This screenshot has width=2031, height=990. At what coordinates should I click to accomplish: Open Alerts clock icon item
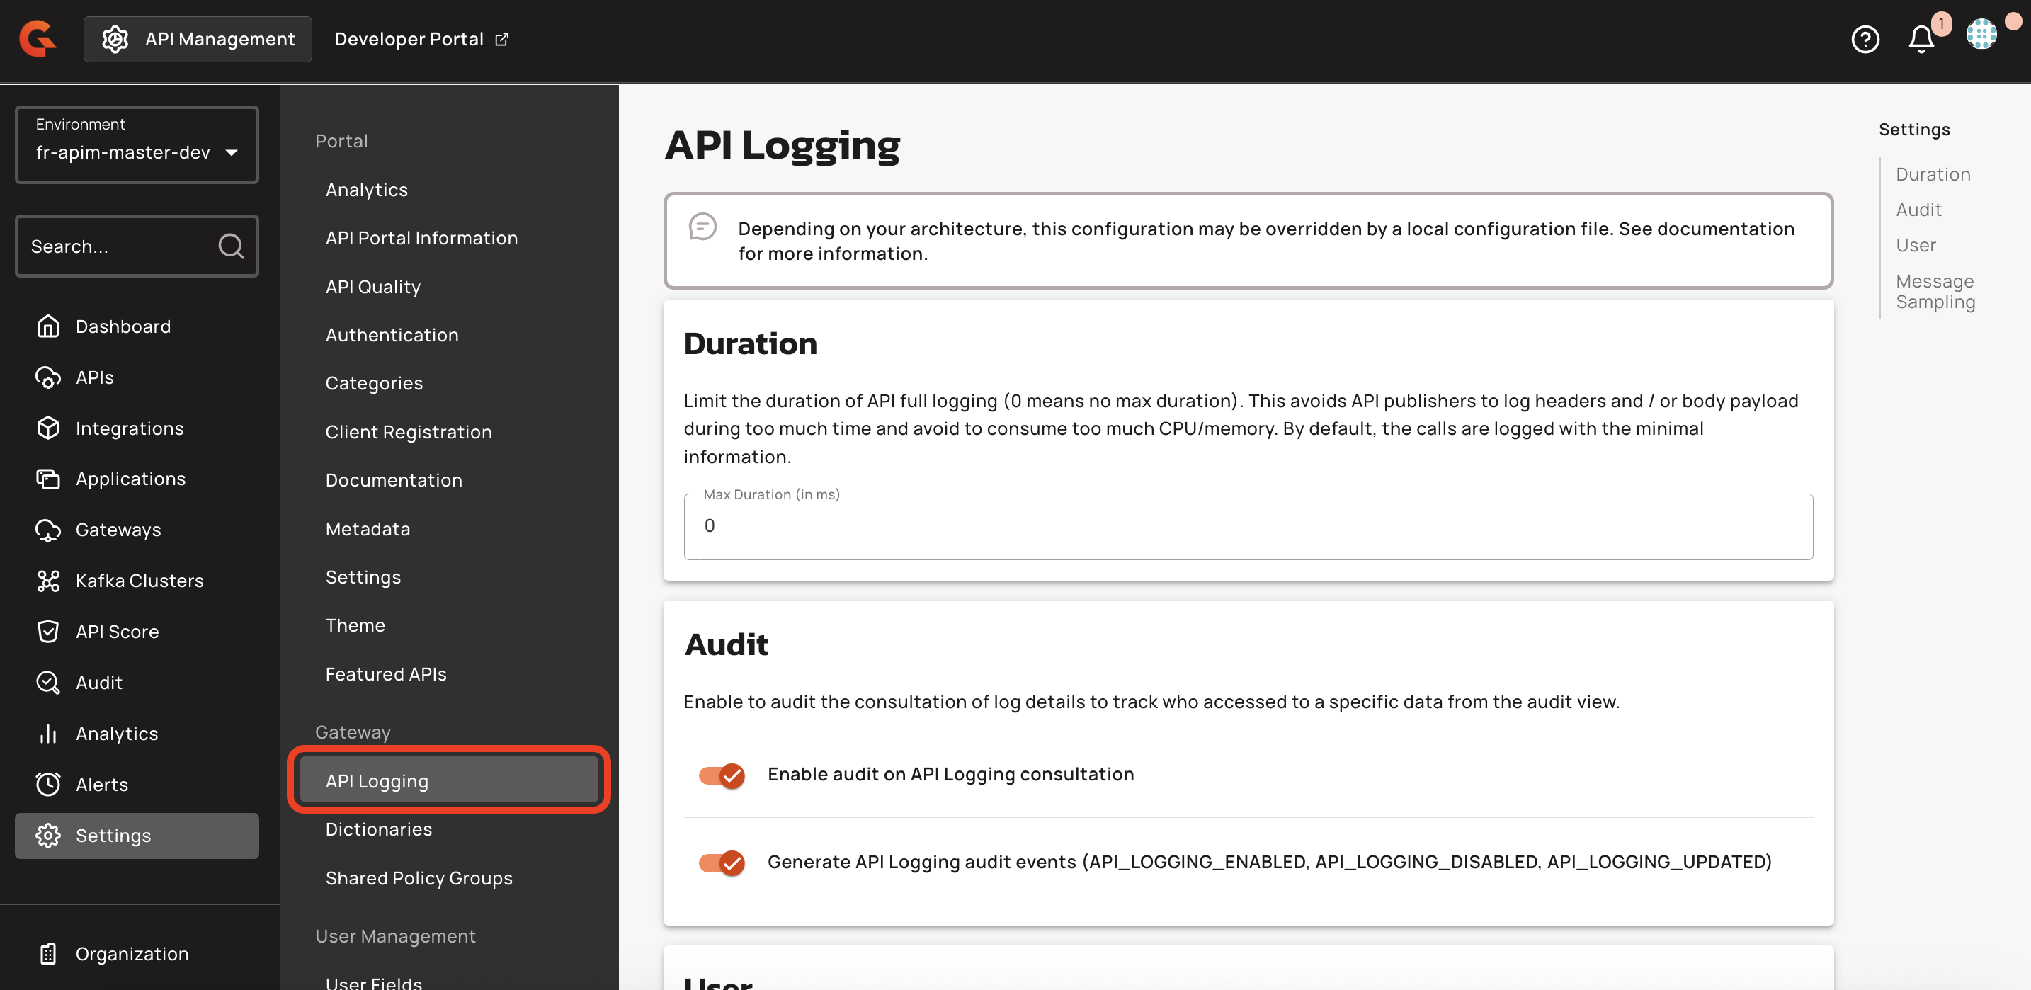(48, 784)
